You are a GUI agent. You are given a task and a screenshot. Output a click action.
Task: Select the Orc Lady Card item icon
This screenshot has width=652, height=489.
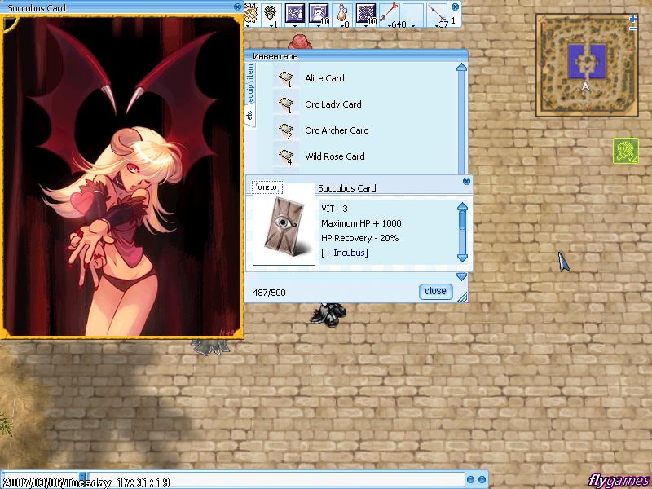click(284, 104)
